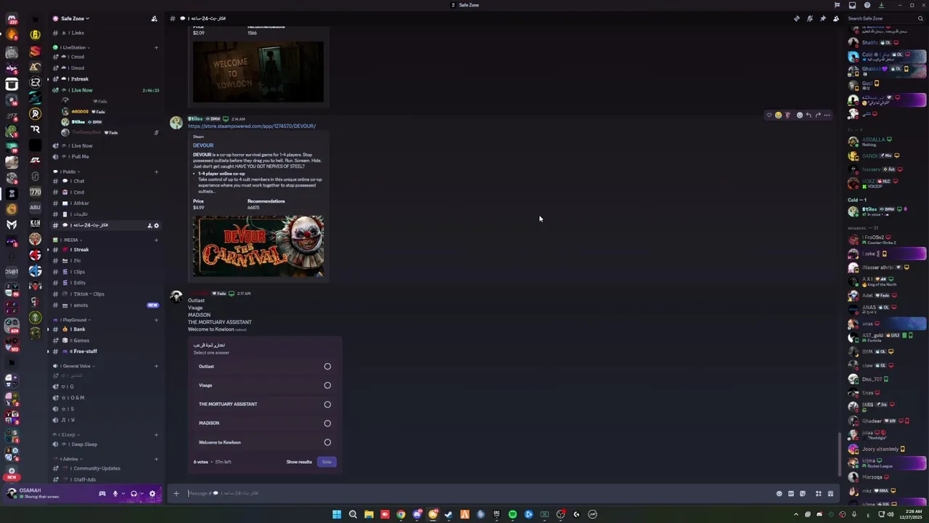Mute microphone in user panel
Image resolution: width=929 pixels, height=523 pixels.
pos(115,494)
